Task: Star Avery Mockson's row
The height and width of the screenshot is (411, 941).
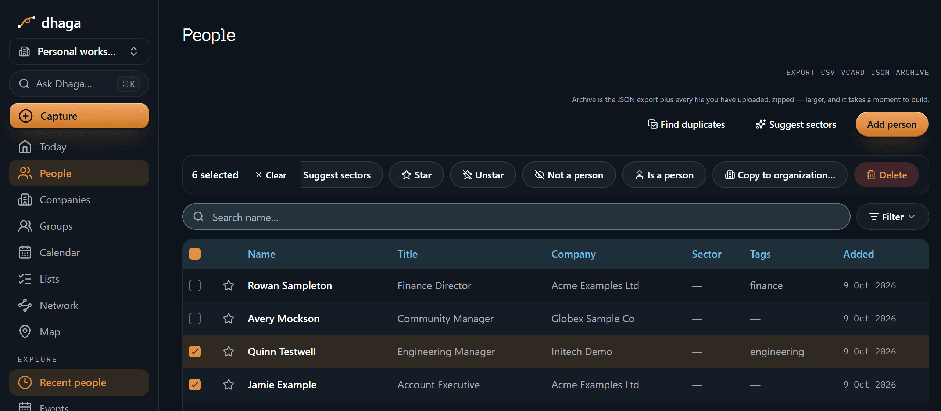Action: point(229,319)
